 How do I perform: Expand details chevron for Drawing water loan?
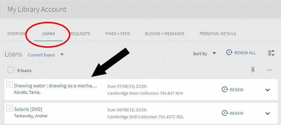(x=268, y=90)
